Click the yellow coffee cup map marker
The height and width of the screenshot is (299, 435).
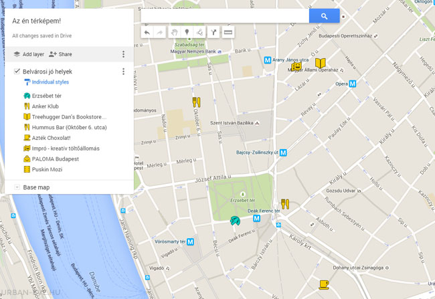[323, 285]
